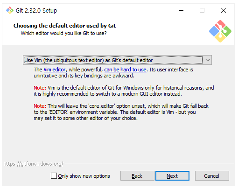238x189 pixels.
Task: Open the default editor dropdown arrow
Action: [x=208, y=60]
